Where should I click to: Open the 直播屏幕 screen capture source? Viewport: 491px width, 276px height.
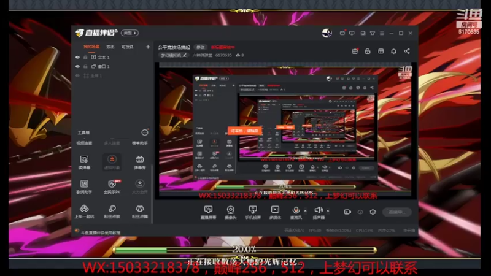[208, 212]
